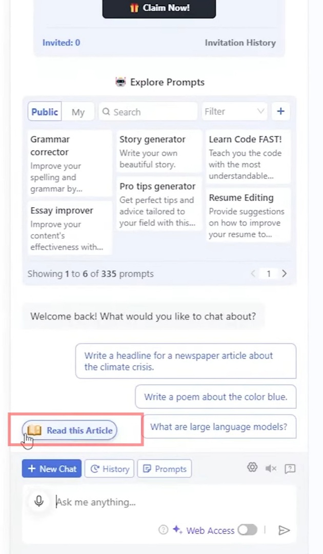Open Invitation History link
Screen dimensions: 323x554
point(240,43)
